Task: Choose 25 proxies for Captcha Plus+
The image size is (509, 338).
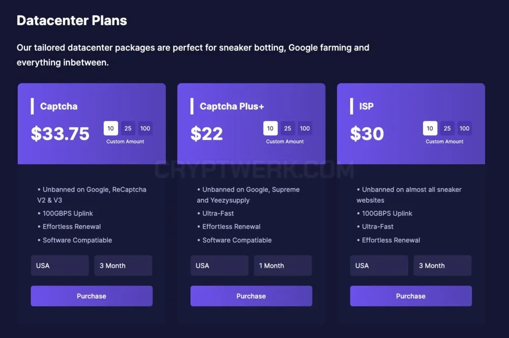Action: [x=288, y=128]
